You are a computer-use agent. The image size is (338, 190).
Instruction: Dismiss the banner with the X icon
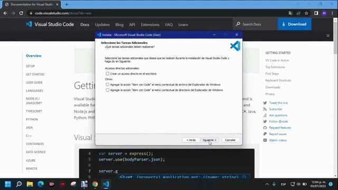tap(328, 35)
